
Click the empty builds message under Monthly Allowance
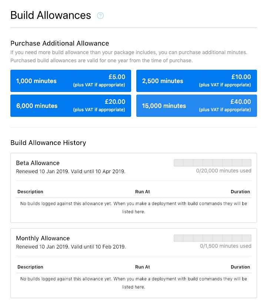coord(134,283)
